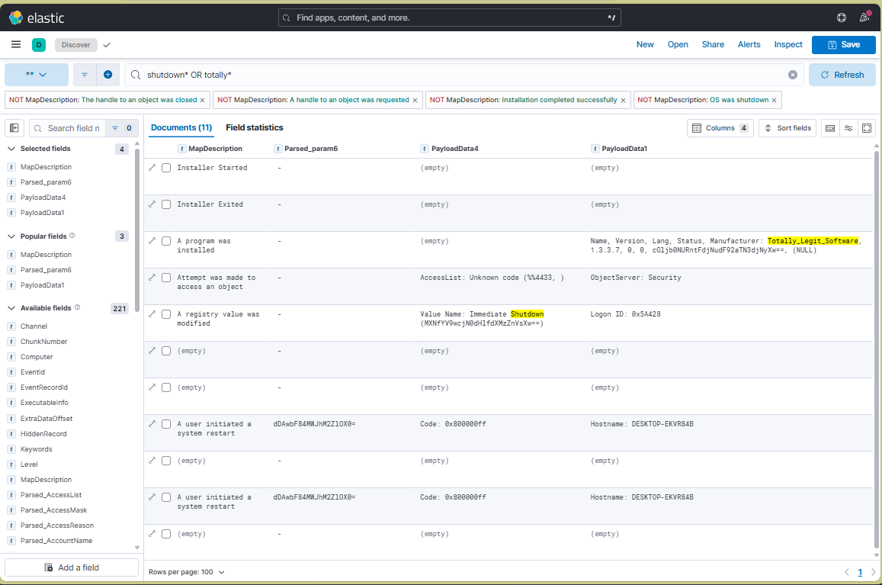Click the Search field names input
Image resolution: width=882 pixels, height=585 pixels.
(73, 128)
